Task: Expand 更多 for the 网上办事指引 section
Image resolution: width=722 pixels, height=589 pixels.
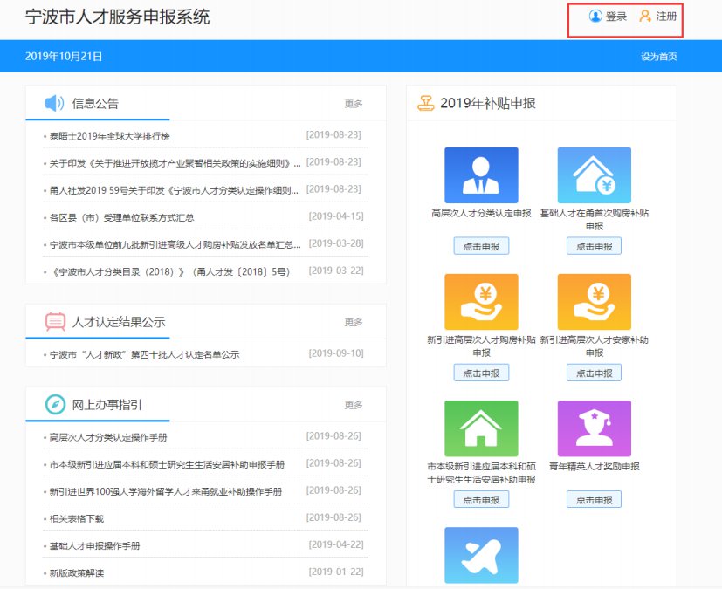Action: coord(354,405)
